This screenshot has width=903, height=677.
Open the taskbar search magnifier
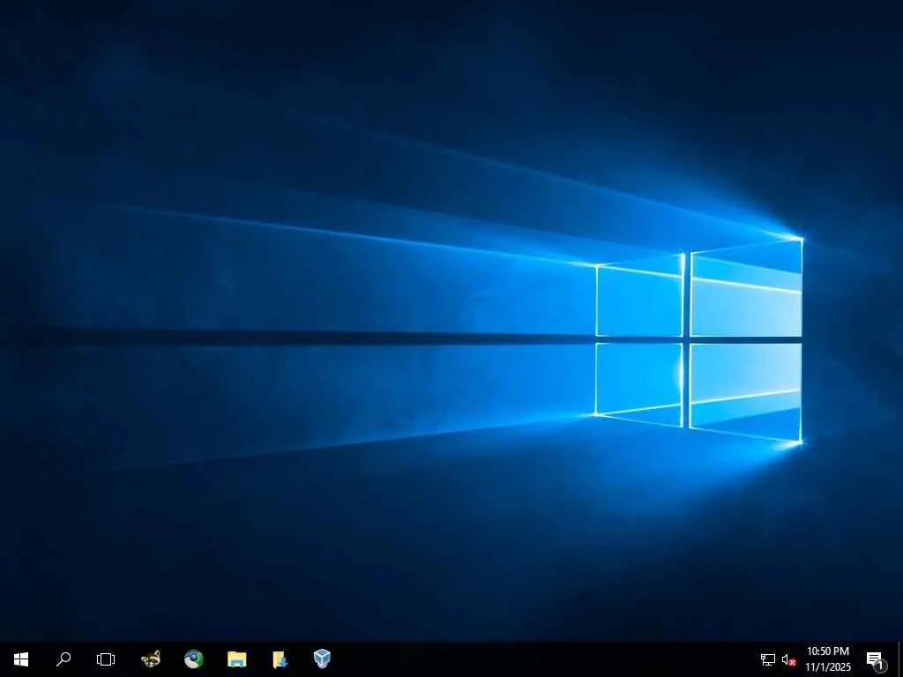click(63, 659)
